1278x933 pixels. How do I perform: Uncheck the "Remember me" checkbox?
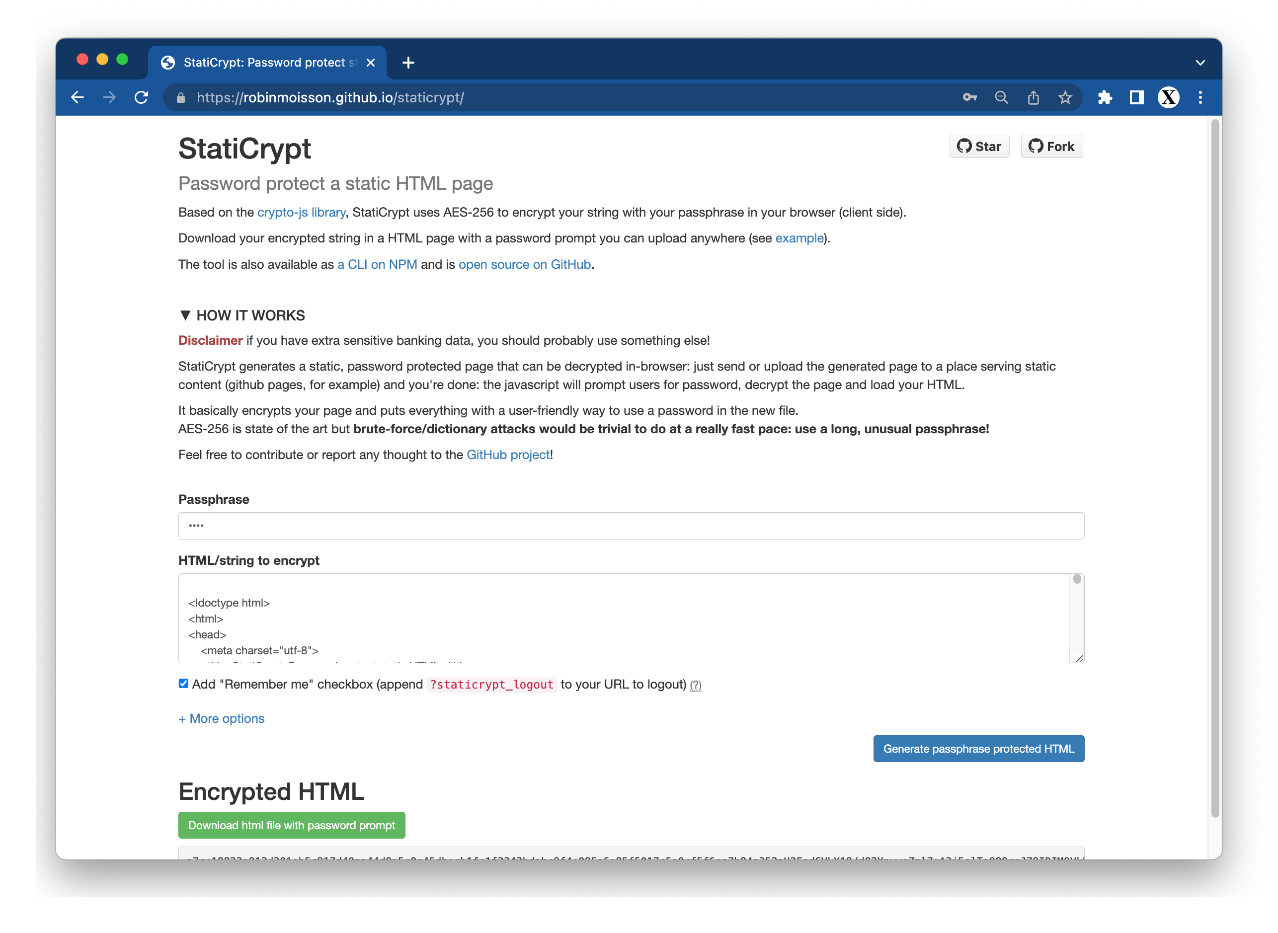tap(183, 684)
